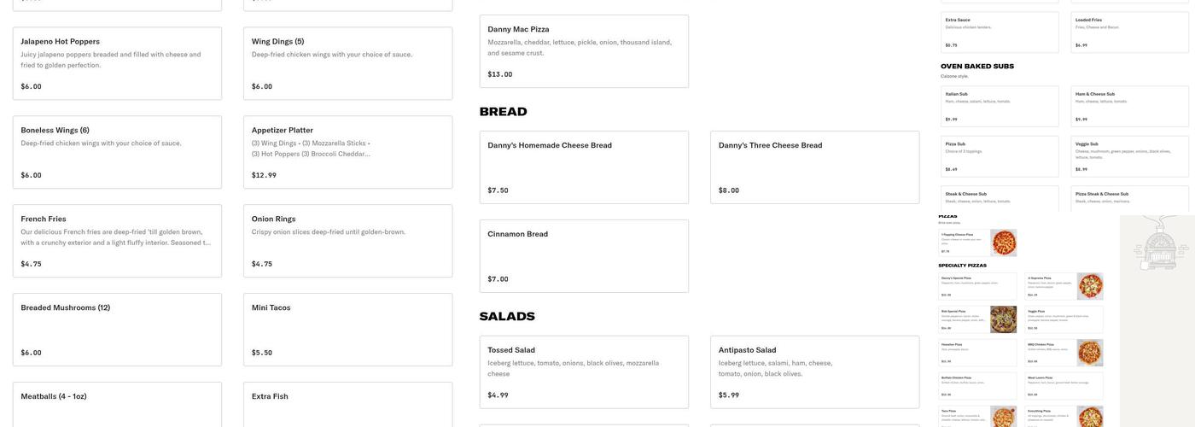Choose the Wing Dings (5) card
The width and height of the screenshot is (1195, 427).
347,63
